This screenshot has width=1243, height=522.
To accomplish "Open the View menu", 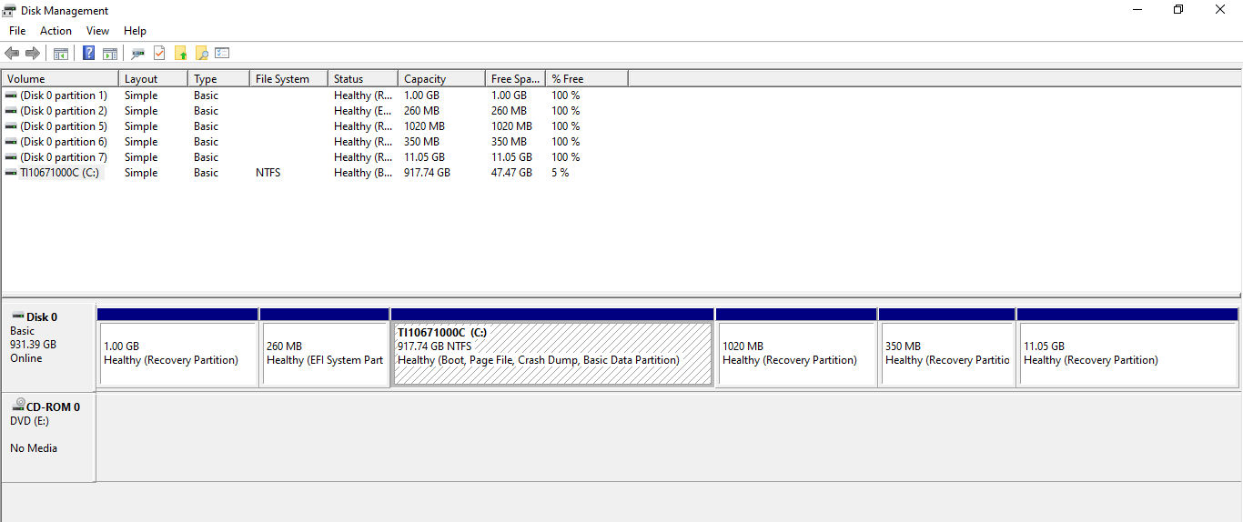I will (97, 31).
